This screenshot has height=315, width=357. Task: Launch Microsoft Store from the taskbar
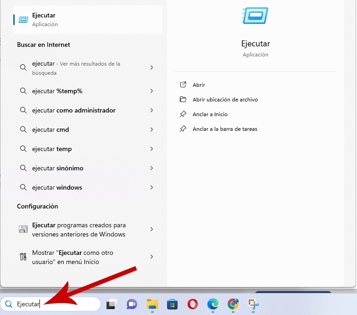click(x=172, y=304)
